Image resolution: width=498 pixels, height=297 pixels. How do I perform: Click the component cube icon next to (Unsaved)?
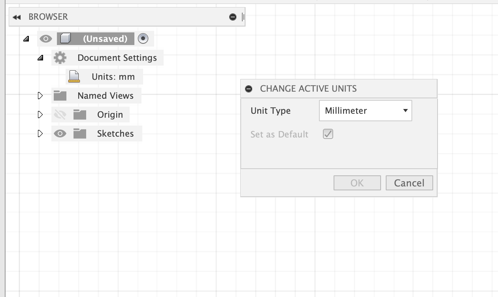click(x=66, y=39)
